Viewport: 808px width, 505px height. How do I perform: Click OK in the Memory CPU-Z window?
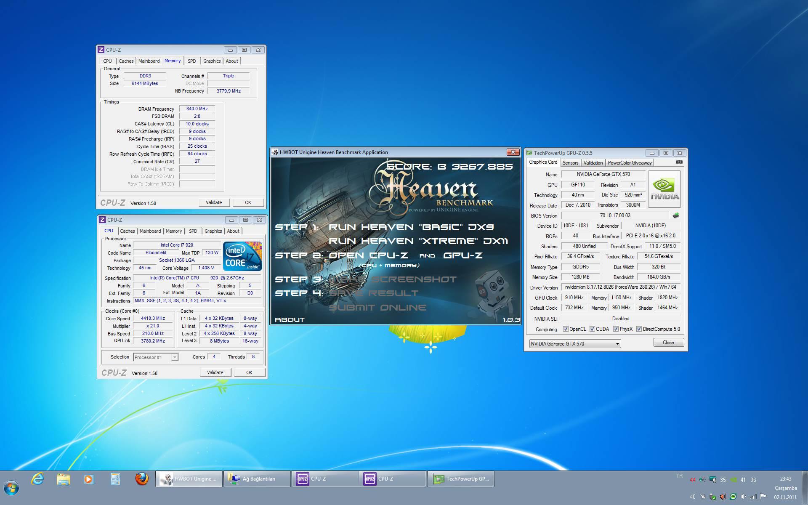click(x=248, y=202)
